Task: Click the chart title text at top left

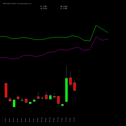Action: pos(17,4)
